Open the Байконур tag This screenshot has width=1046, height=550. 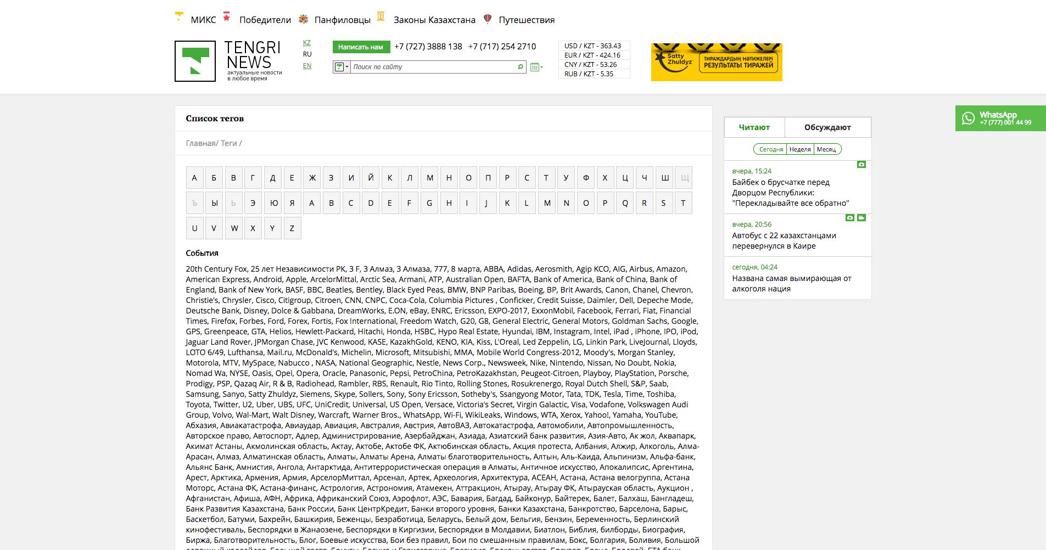point(533,498)
